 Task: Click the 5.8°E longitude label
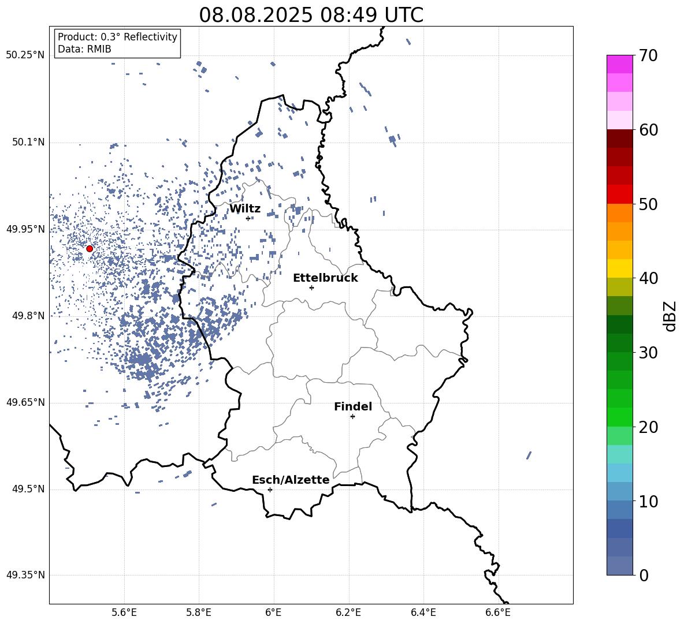[x=199, y=612]
